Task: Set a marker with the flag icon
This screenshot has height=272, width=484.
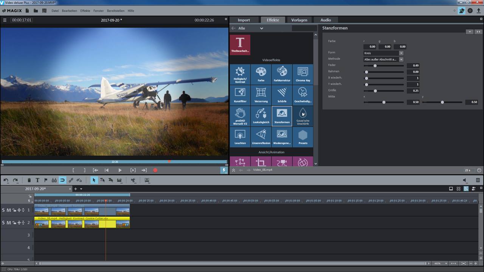Action: [46, 180]
